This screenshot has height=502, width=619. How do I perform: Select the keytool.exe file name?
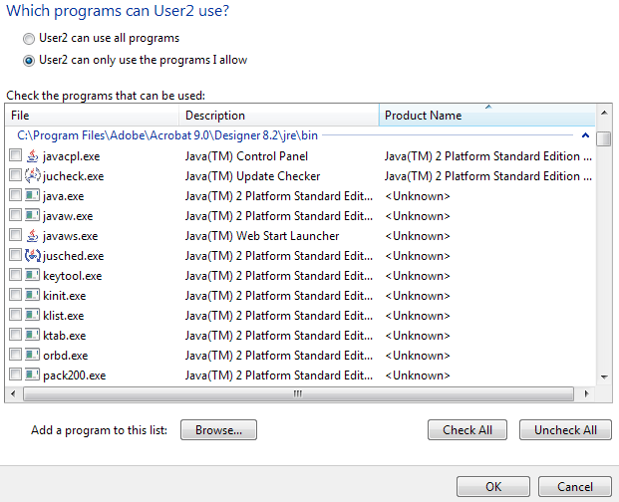pos(72,276)
